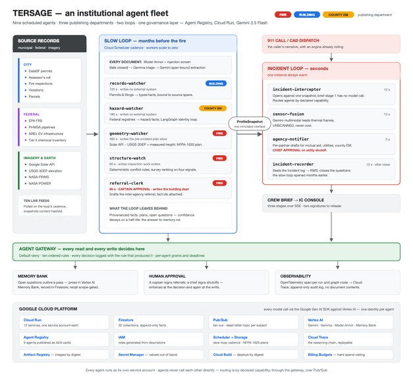This screenshot has width=413, height=377.
Task: Select NASA POWER source item
Action: (x=40, y=184)
